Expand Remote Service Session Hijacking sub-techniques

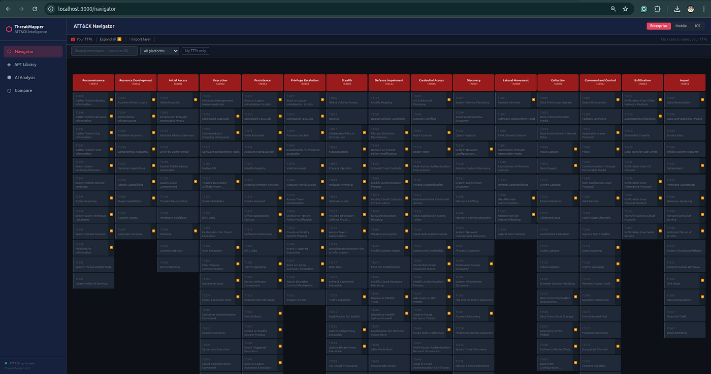(x=534, y=215)
